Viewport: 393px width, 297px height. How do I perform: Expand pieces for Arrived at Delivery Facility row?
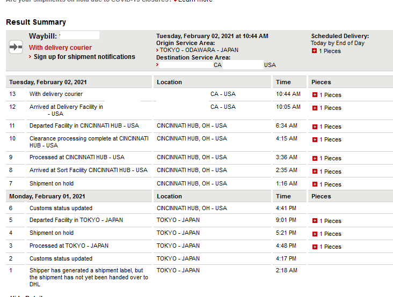point(315,108)
